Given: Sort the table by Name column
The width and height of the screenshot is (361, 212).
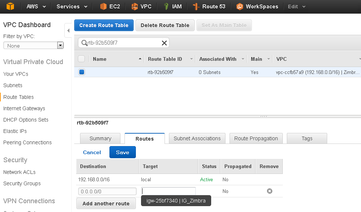Looking at the screenshot, I should tap(117, 59).
